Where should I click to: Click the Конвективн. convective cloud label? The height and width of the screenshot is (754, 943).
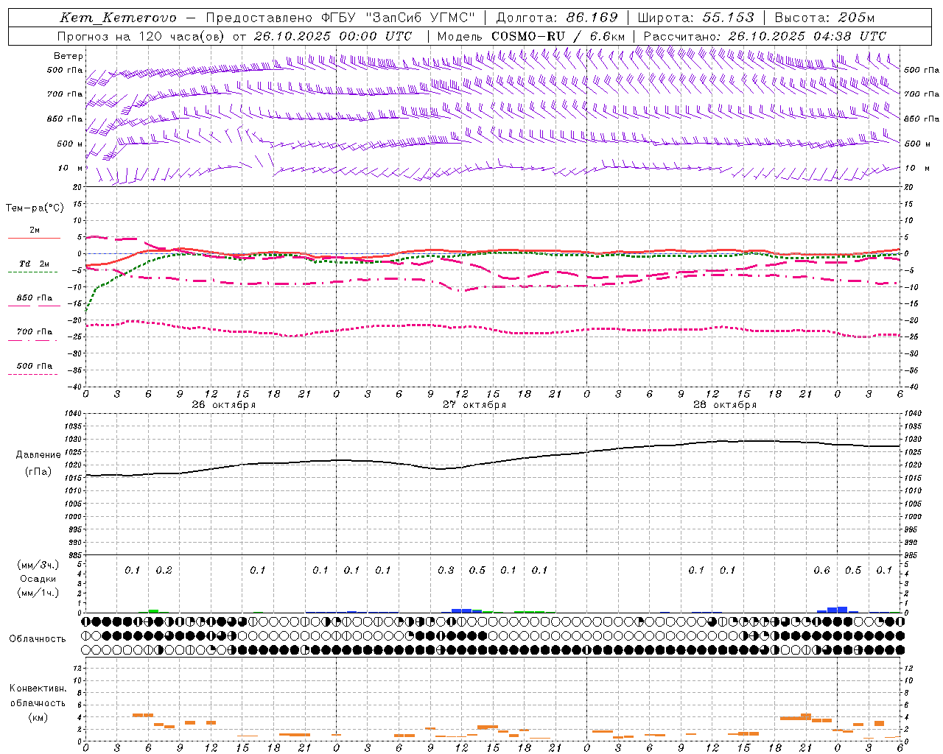click(x=38, y=688)
